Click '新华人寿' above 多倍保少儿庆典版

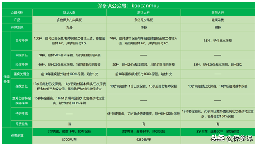tap(69, 12)
